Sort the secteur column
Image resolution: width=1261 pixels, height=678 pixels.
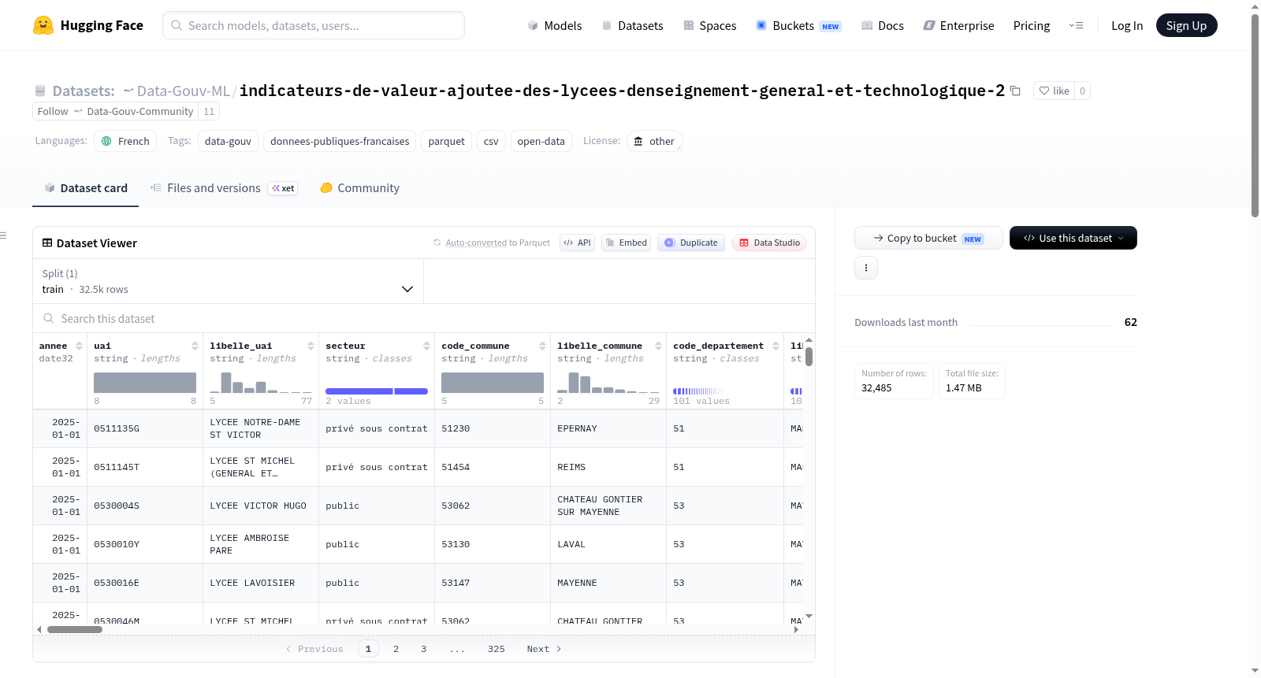click(426, 346)
